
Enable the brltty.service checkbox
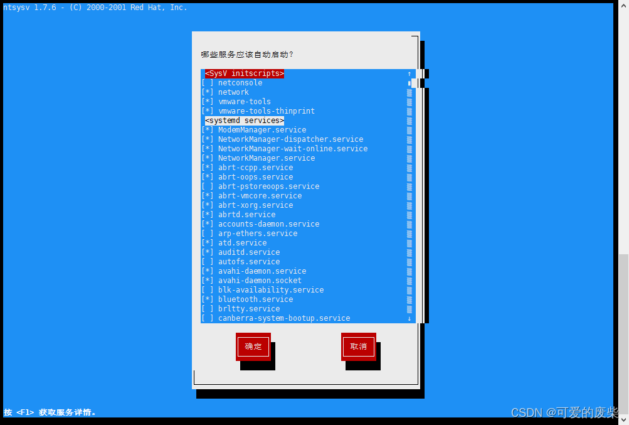208,309
